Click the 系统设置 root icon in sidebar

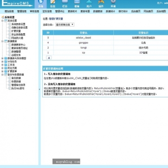click(3, 17)
